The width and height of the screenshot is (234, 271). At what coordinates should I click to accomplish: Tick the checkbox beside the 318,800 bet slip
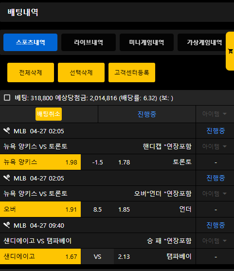coord(7,98)
